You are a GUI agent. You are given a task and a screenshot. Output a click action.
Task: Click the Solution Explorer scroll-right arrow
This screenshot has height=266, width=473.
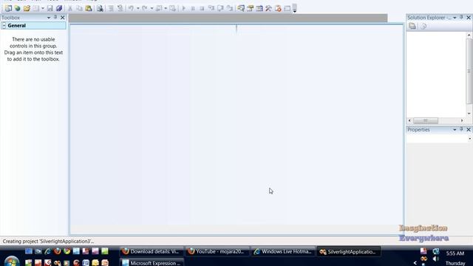[462, 120]
